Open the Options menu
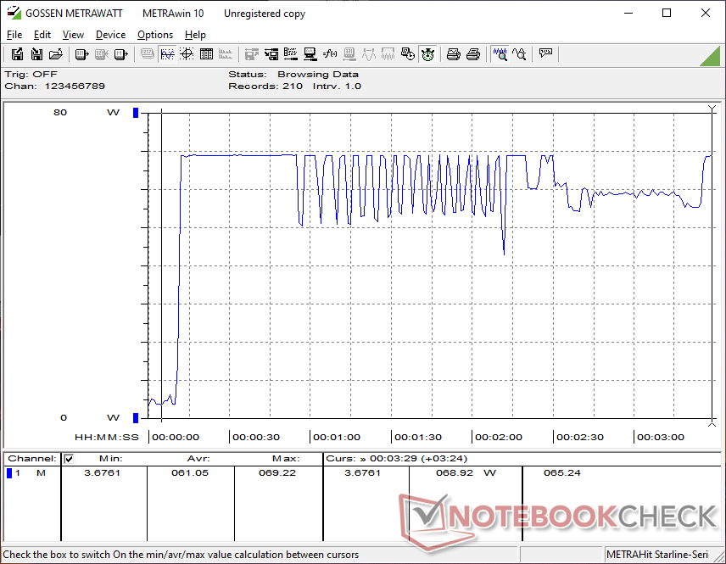 tap(155, 35)
